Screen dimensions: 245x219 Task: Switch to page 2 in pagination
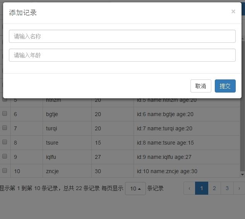pos(214,188)
